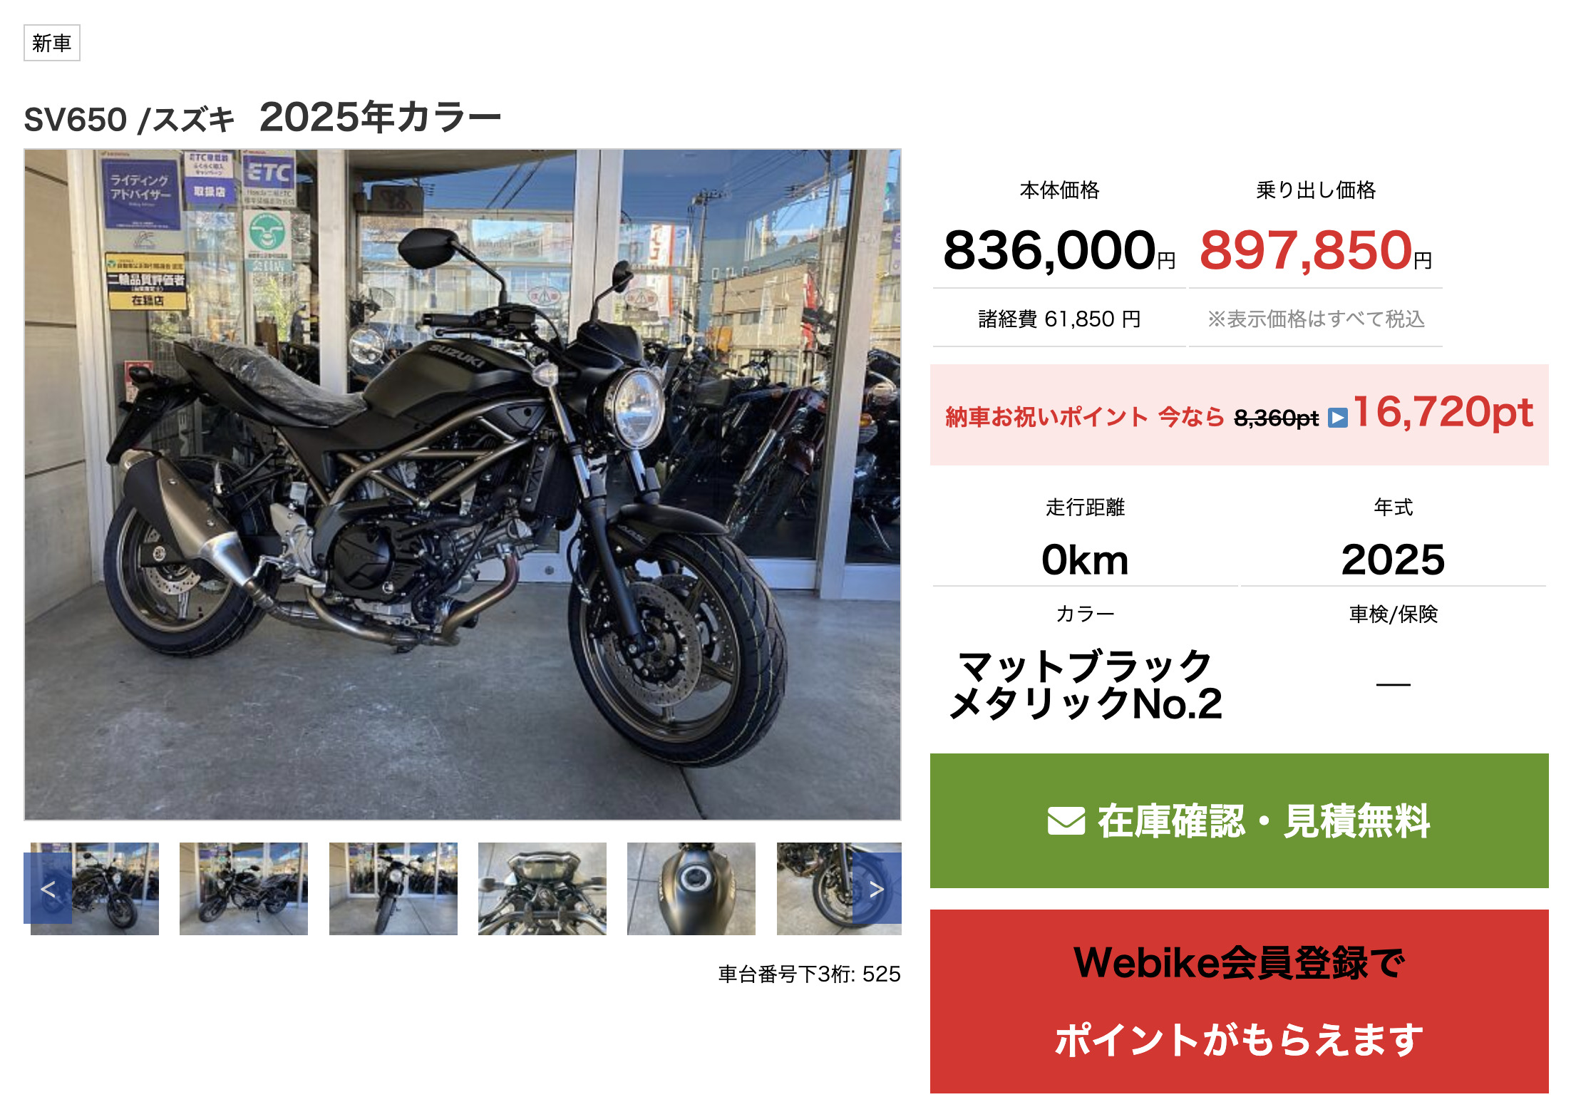Click the SV650 /スズキ title text

tap(129, 120)
